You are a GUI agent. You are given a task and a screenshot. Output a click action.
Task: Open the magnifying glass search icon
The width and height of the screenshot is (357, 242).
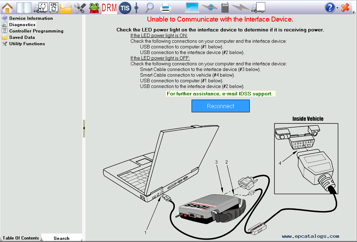point(149,8)
